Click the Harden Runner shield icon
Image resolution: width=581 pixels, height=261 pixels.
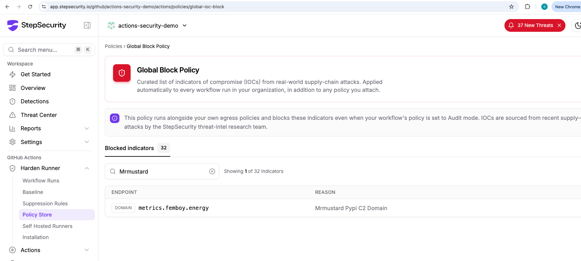[12, 168]
